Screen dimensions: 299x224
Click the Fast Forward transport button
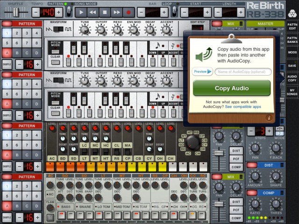click(117, 12)
